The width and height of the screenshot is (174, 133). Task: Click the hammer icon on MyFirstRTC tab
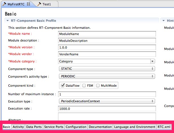(4, 4)
